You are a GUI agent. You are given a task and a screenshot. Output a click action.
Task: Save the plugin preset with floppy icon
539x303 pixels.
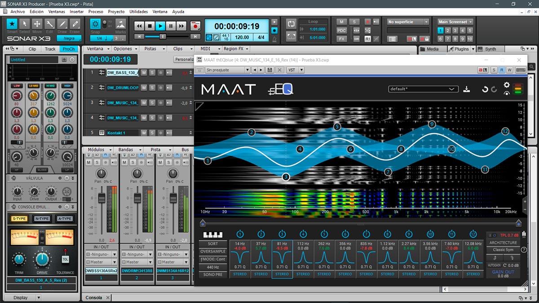pyautogui.click(x=269, y=70)
